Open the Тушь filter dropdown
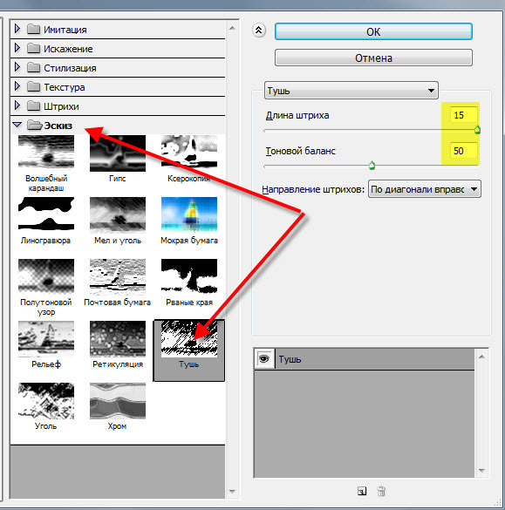The height and width of the screenshot is (510, 505). pyautogui.click(x=351, y=91)
